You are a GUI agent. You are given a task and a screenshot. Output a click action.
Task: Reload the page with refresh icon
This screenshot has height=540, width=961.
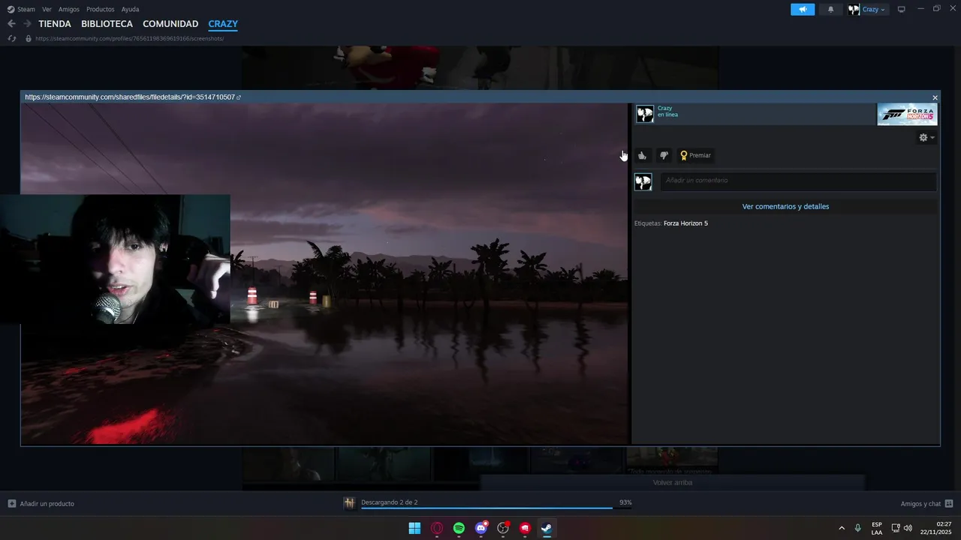coord(11,38)
